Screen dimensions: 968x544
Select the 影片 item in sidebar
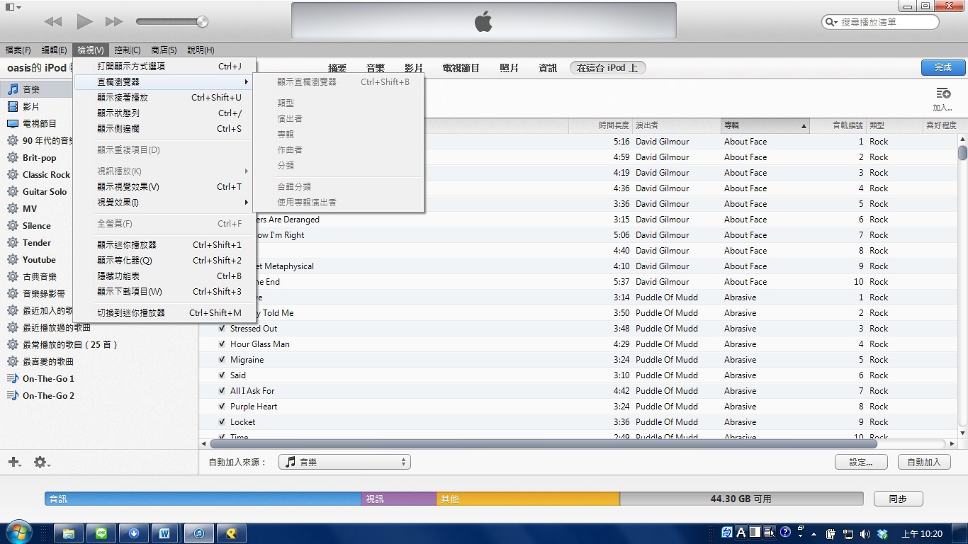31,106
